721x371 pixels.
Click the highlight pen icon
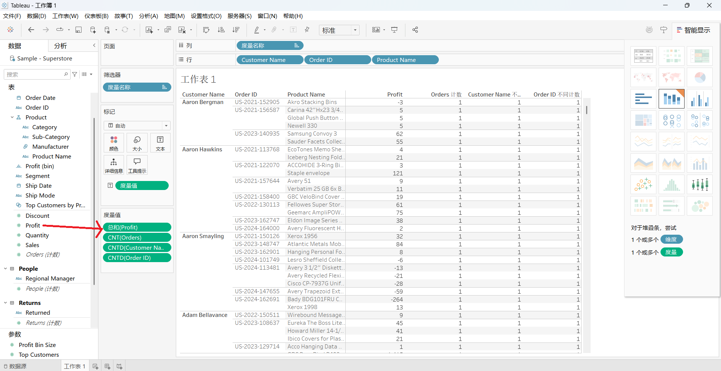(257, 30)
